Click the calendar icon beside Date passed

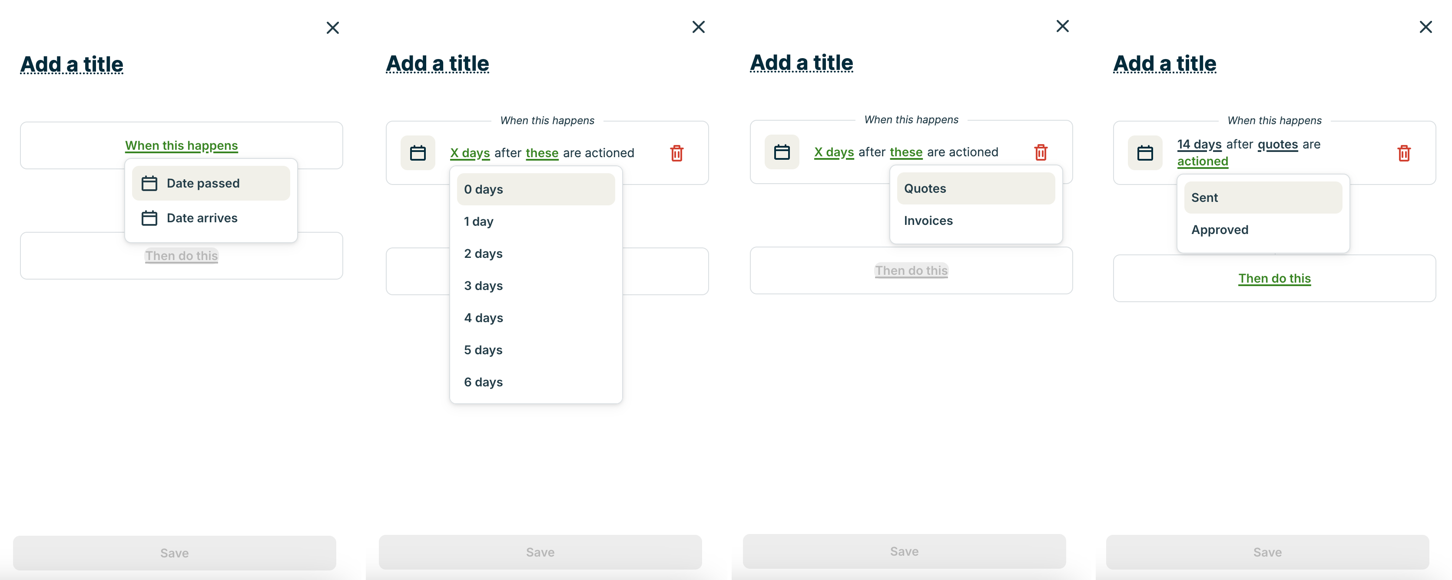(x=149, y=184)
